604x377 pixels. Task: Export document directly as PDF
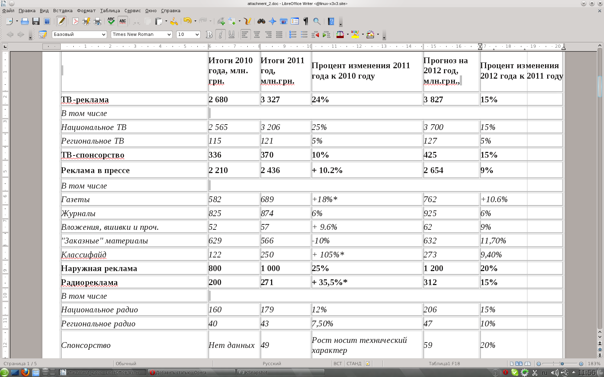coord(75,22)
